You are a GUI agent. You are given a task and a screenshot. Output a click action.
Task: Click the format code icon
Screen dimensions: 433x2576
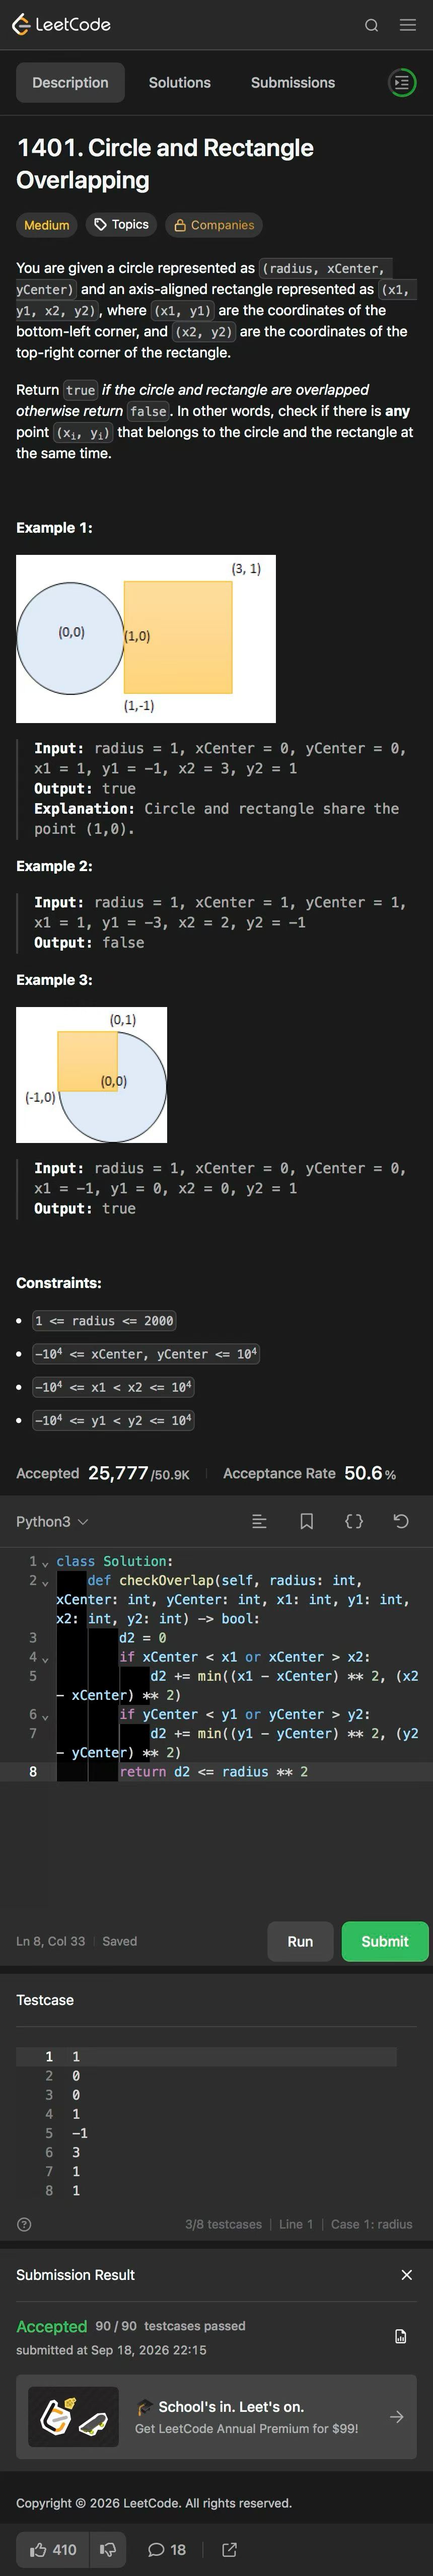pyautogui.click(x=259, y=1521)
